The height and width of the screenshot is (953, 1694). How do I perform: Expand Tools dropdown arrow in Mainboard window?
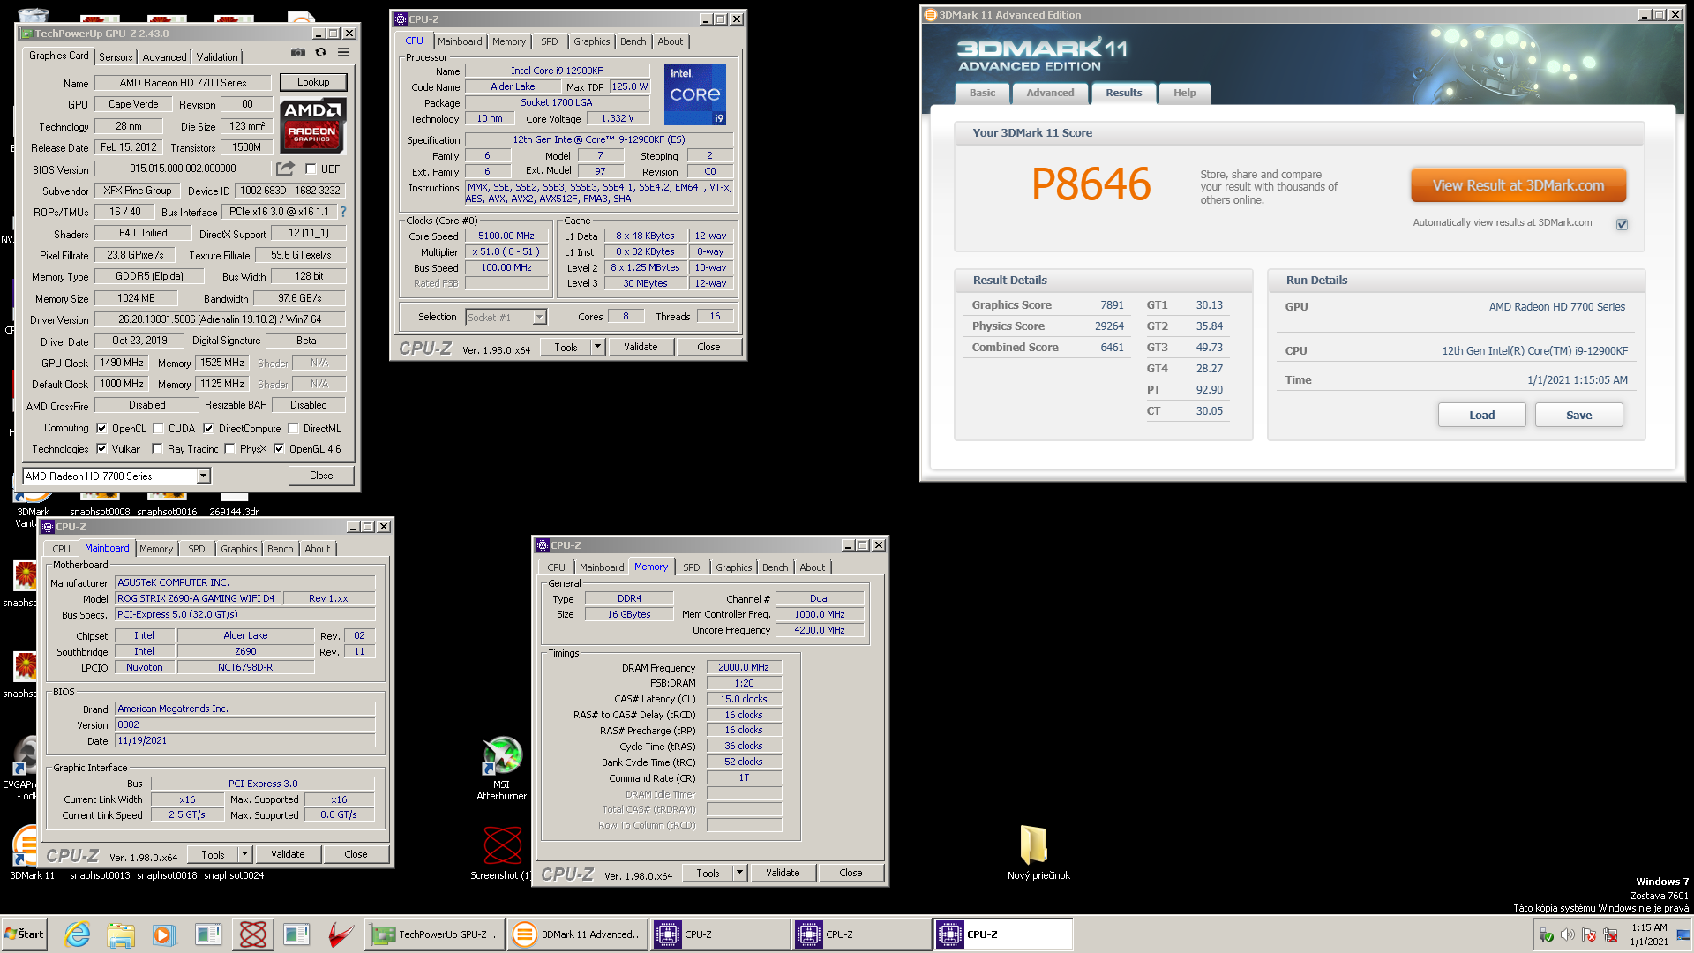tap(244, 854)
